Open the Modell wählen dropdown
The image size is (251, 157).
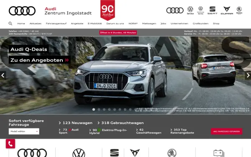coord(24,131)
